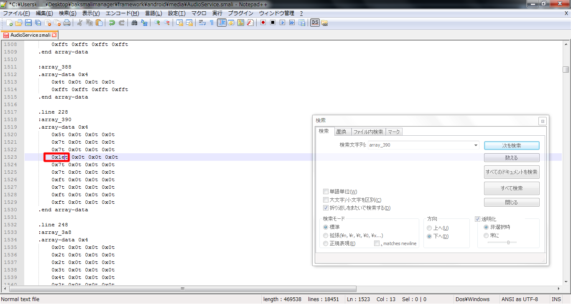The width and height of the screenshot is (571, 304).
Task: Click the editor's vertical scrollbar thumb
Action: pyautogui.click(x=566, y=70)
